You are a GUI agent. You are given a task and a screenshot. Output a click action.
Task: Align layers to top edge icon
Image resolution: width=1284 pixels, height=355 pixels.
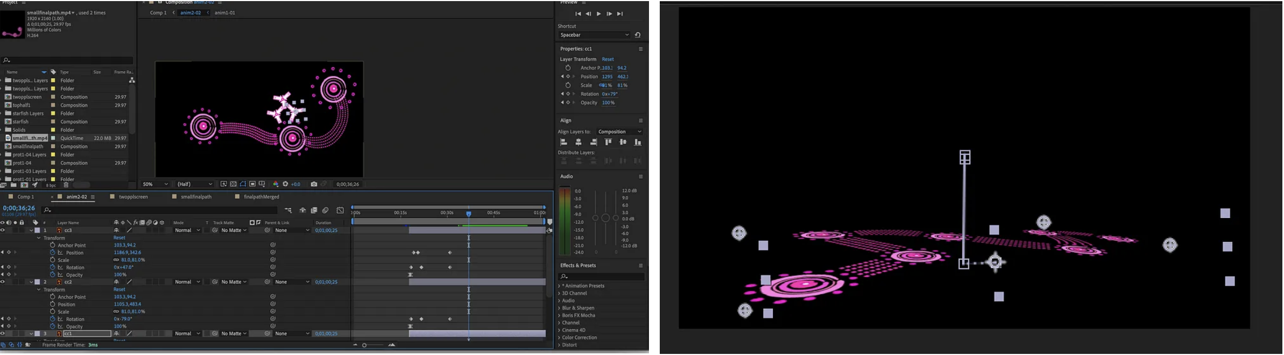click(608, 142)
